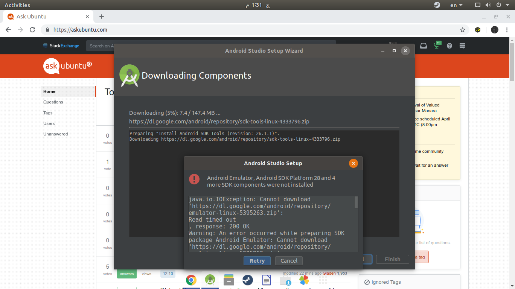This screenshot has height=289, width=515.
Task: Click the askubuntu.com address bar
Action: click(x=255, y=30)
